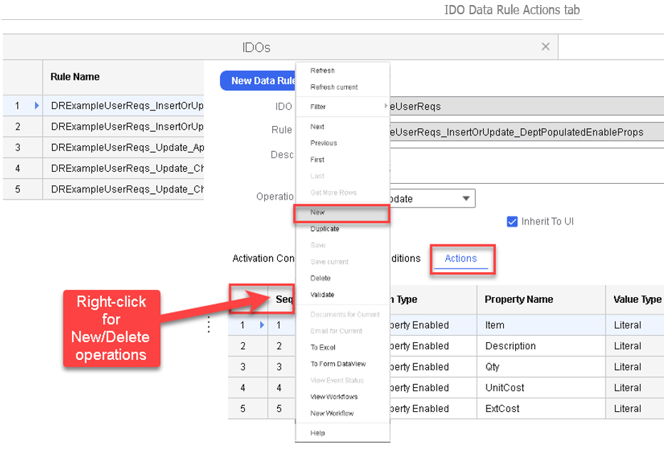Open View Workflows menu entry
This screenshot has width=664, height=449.
tap(333, 397)
